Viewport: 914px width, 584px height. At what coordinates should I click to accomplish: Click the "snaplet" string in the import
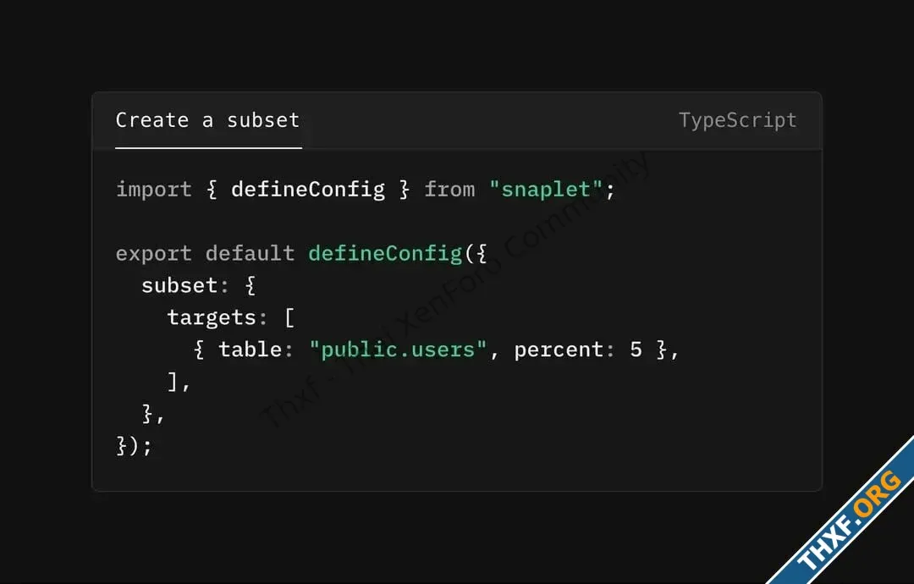point(546,190)
